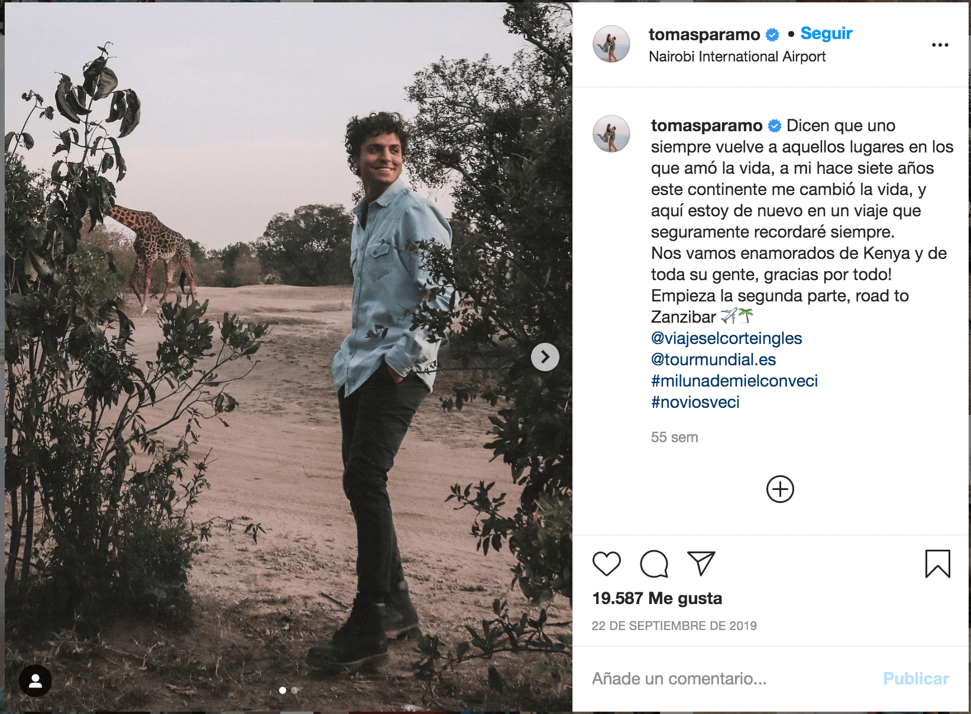Open tomasparamo username in the caption
Image resolution: width=971 pixels, height=714 pixels.
(707, 125)
